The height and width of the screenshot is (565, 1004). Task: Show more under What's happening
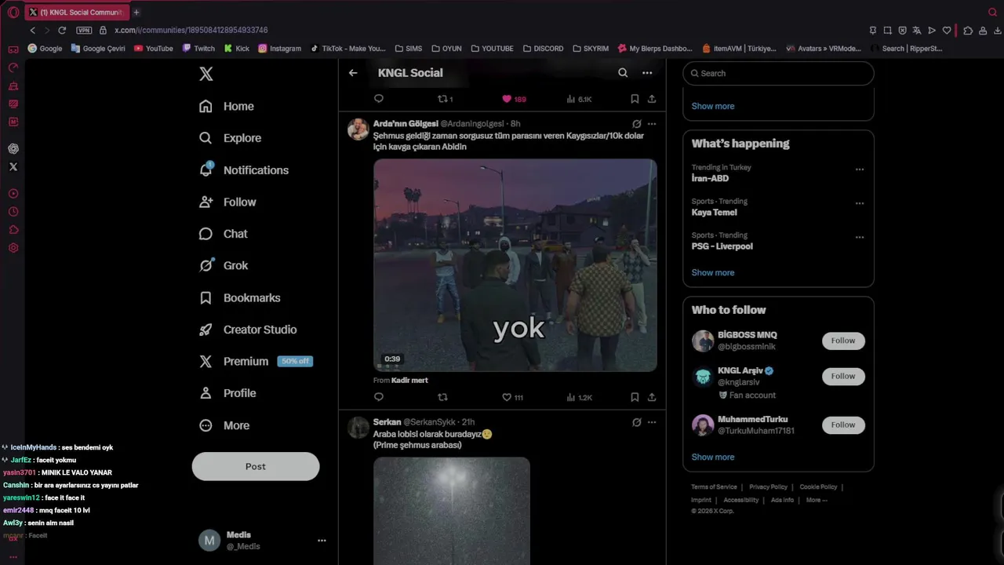tap(713, 273)
